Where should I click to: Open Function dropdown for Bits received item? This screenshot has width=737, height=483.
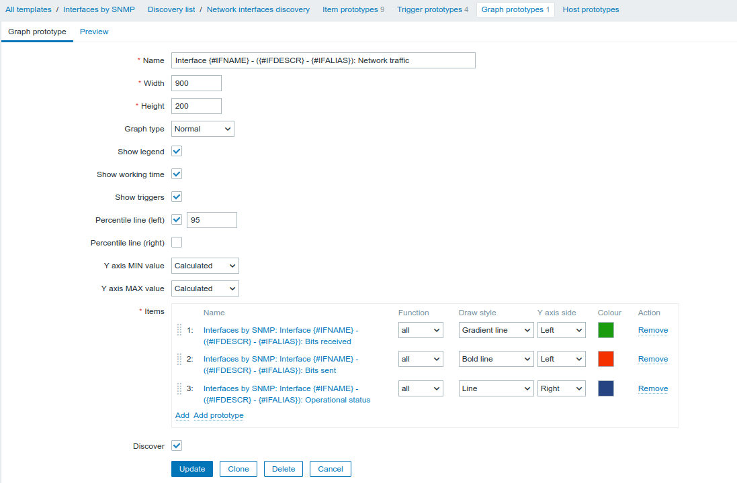[x=421, y=330]
